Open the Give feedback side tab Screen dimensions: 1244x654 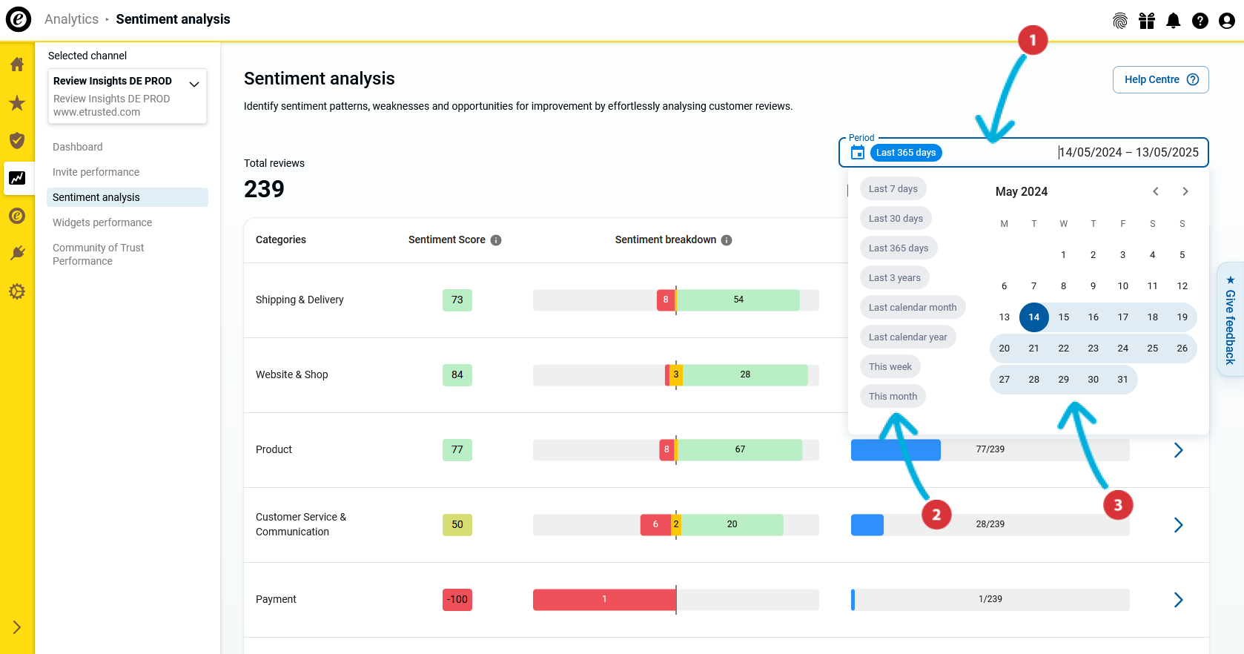[x=1231, y=320]
